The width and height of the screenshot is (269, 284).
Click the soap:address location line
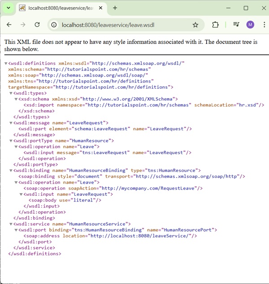tap(110, 236)
